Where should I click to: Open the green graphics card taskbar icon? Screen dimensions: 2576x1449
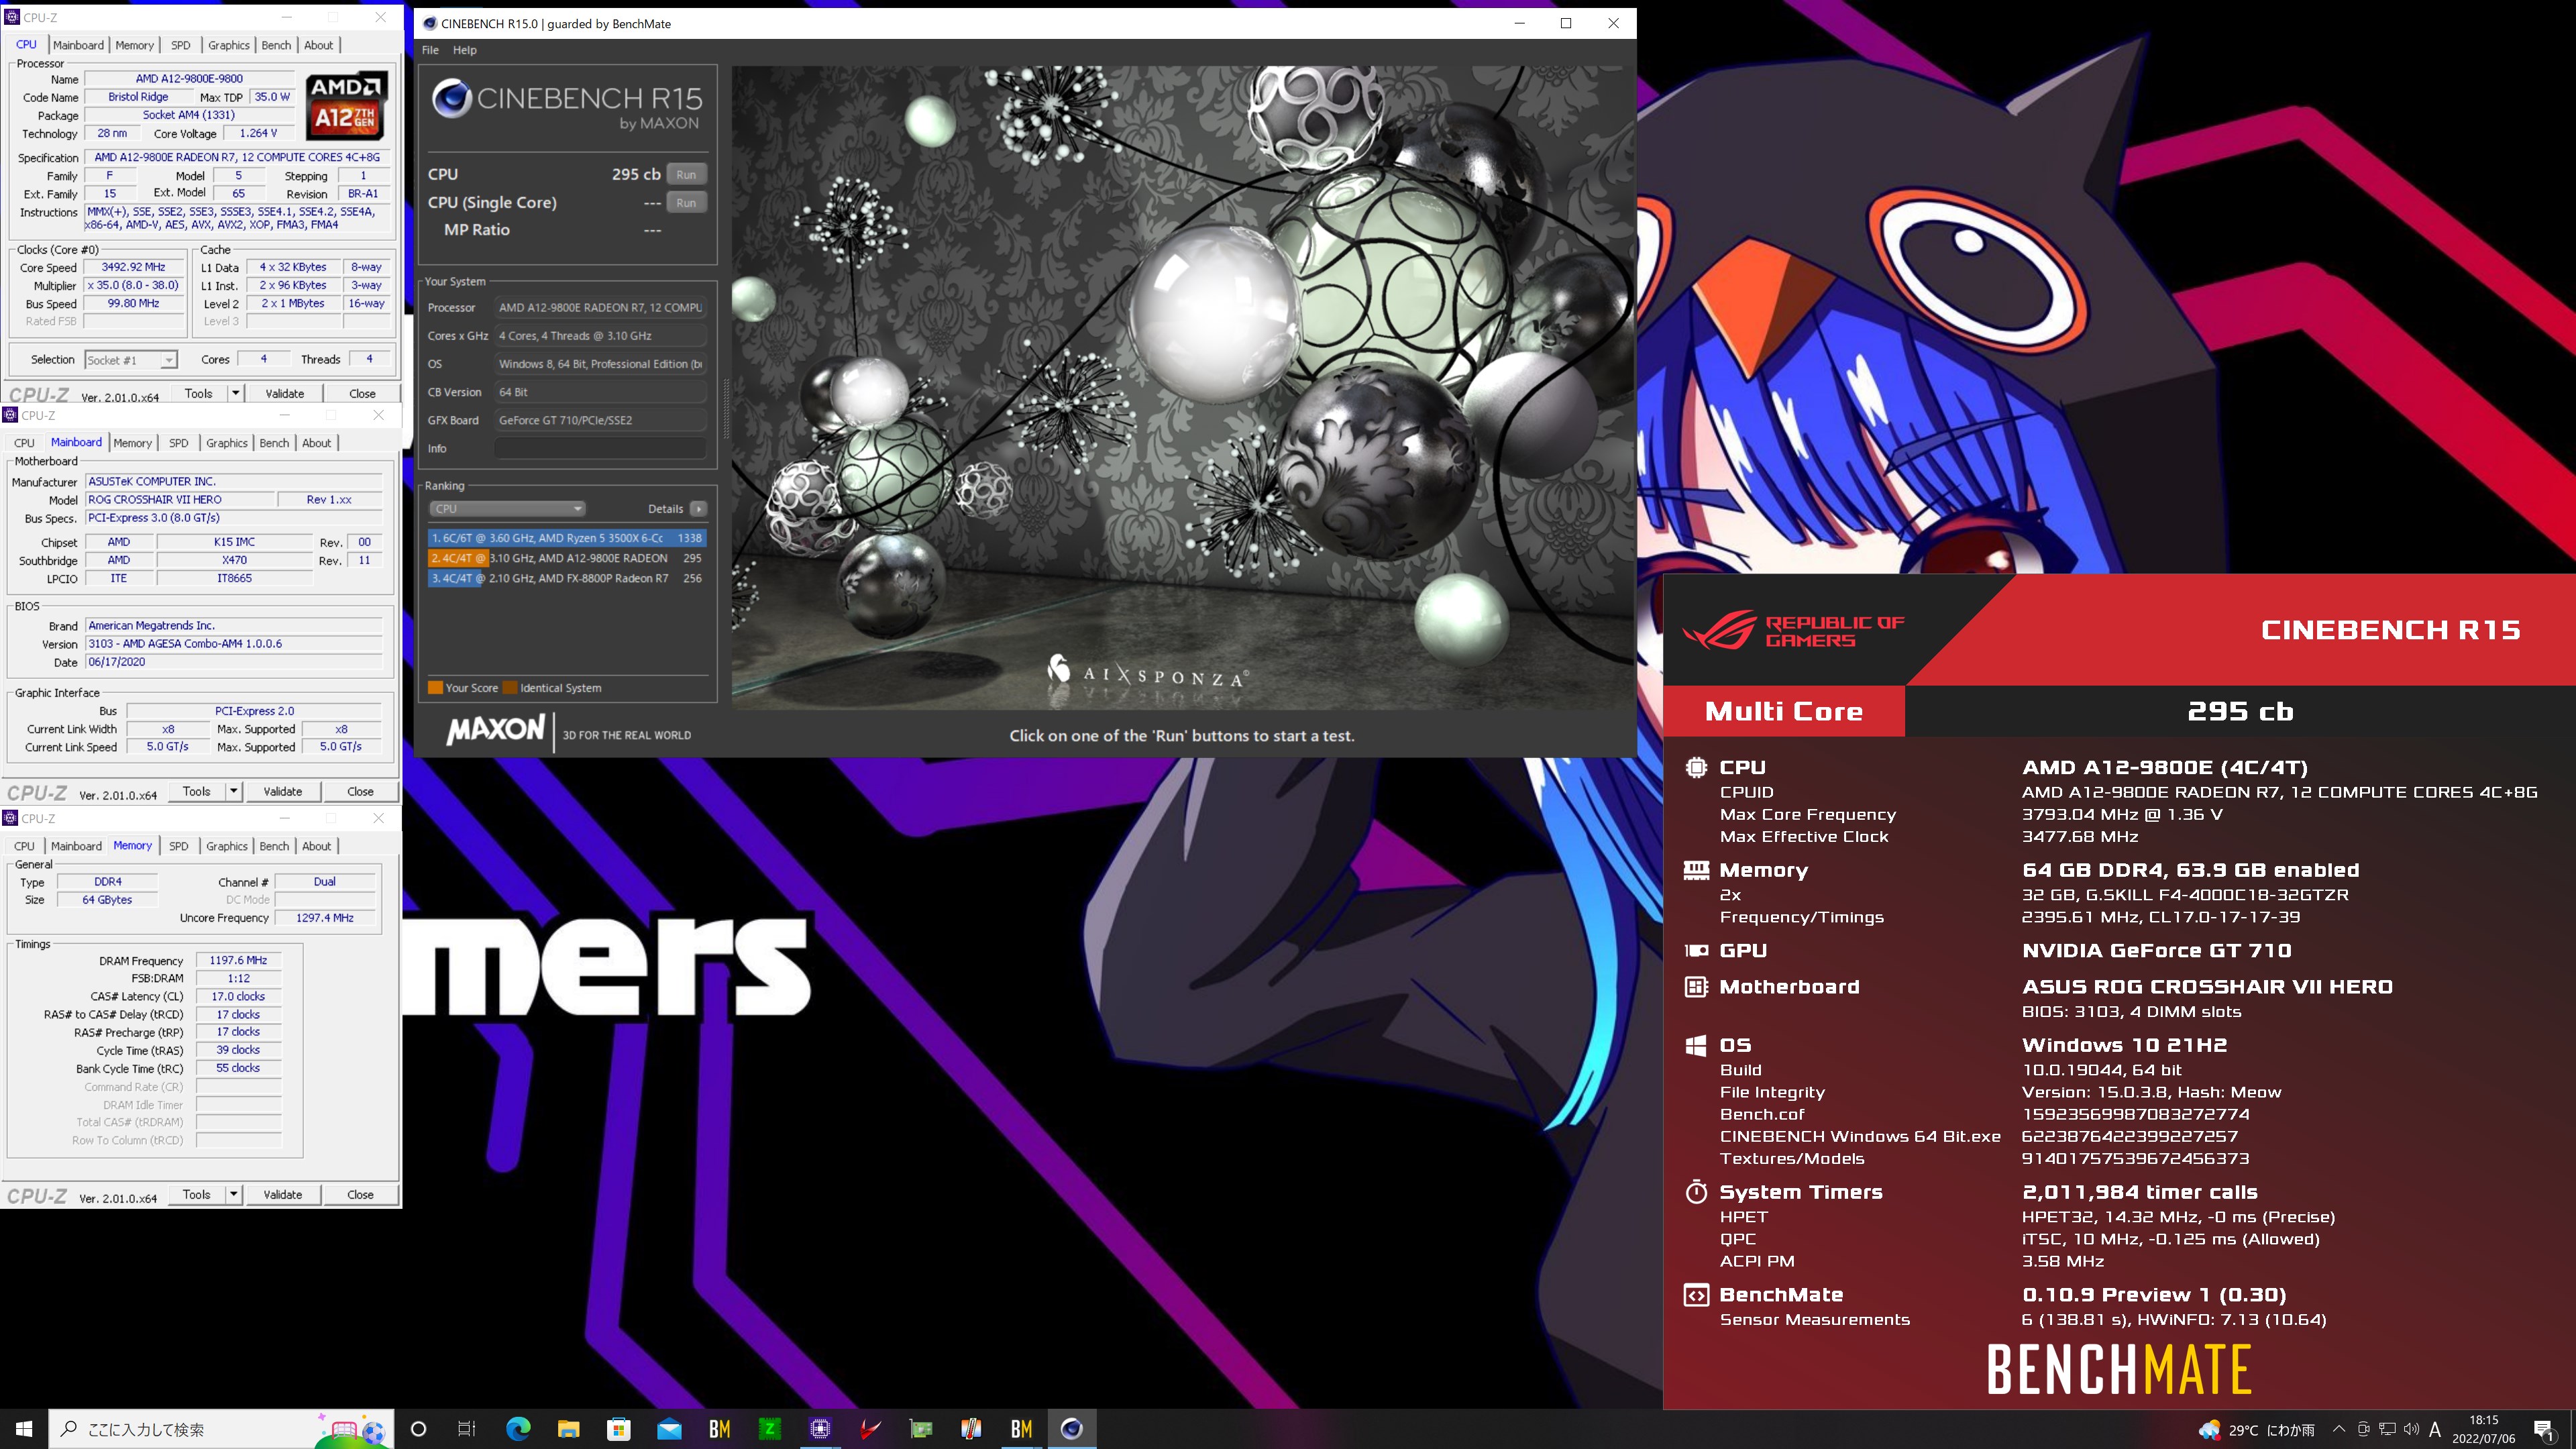[x=921, y=1429]
